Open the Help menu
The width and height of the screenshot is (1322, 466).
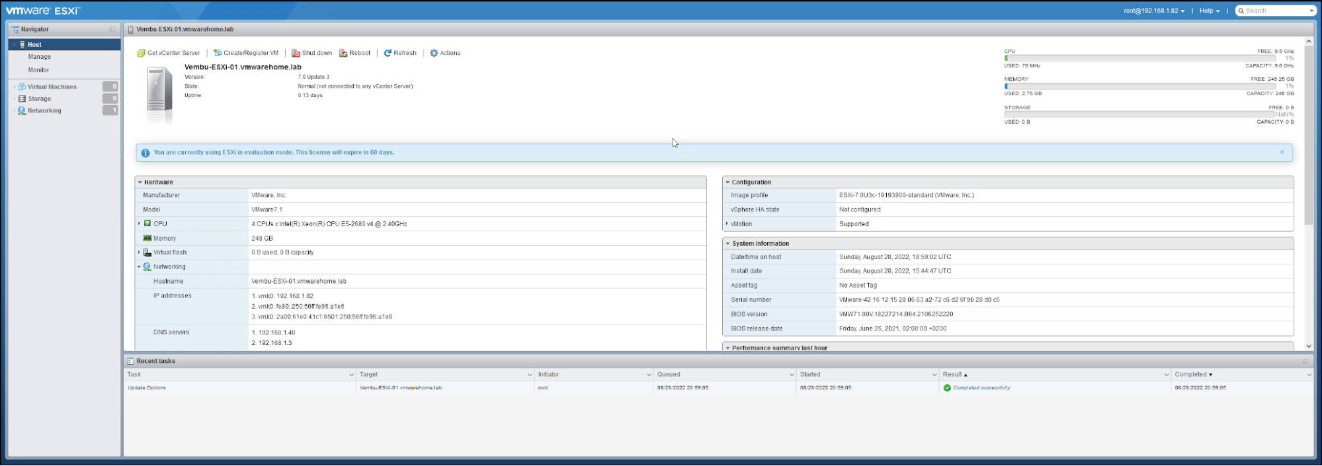click(1210, 11)
